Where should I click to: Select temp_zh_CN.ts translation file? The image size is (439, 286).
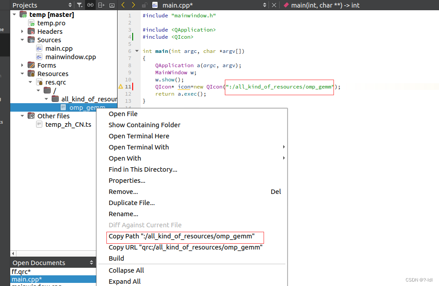tap(68, 125)
